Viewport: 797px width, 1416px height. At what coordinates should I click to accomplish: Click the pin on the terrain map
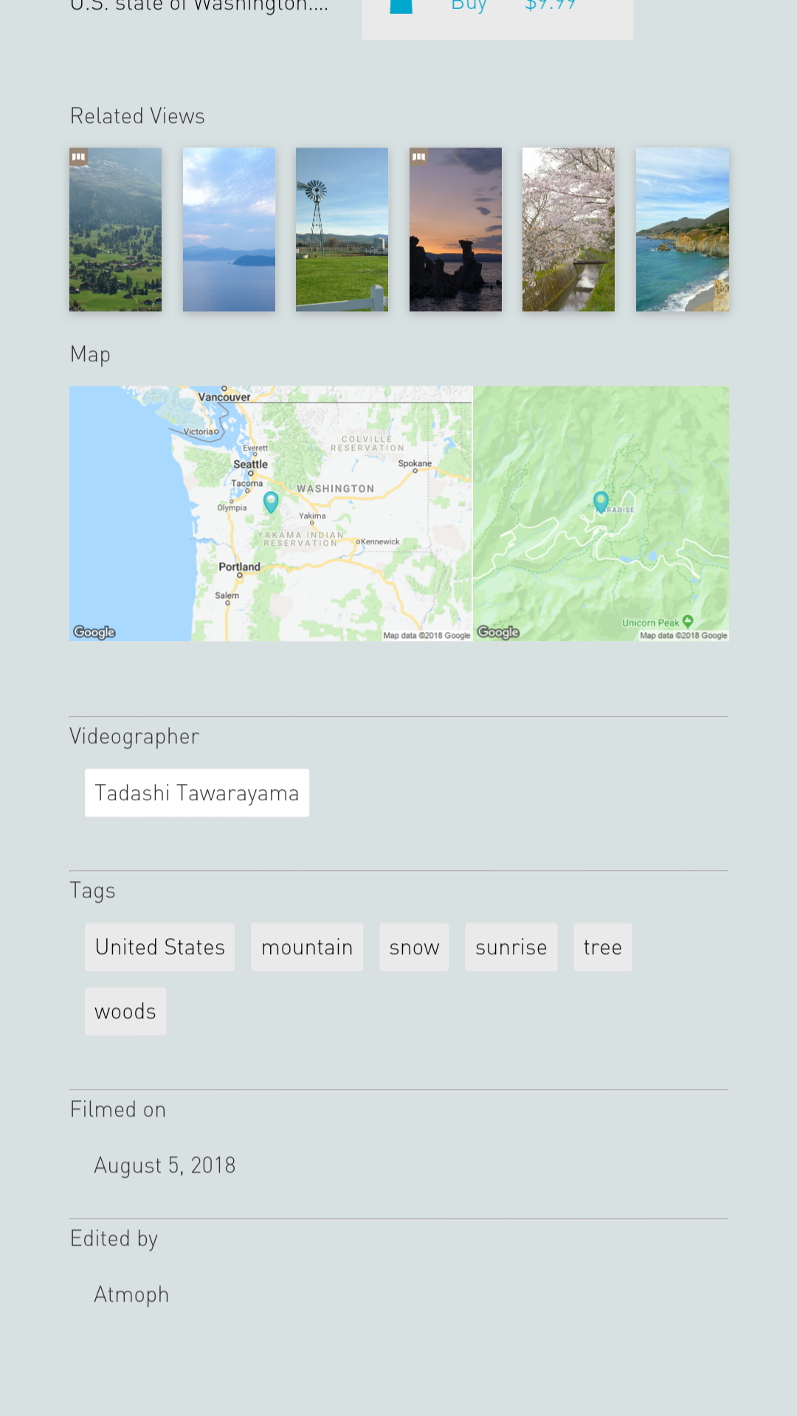(x=601, y=502)
